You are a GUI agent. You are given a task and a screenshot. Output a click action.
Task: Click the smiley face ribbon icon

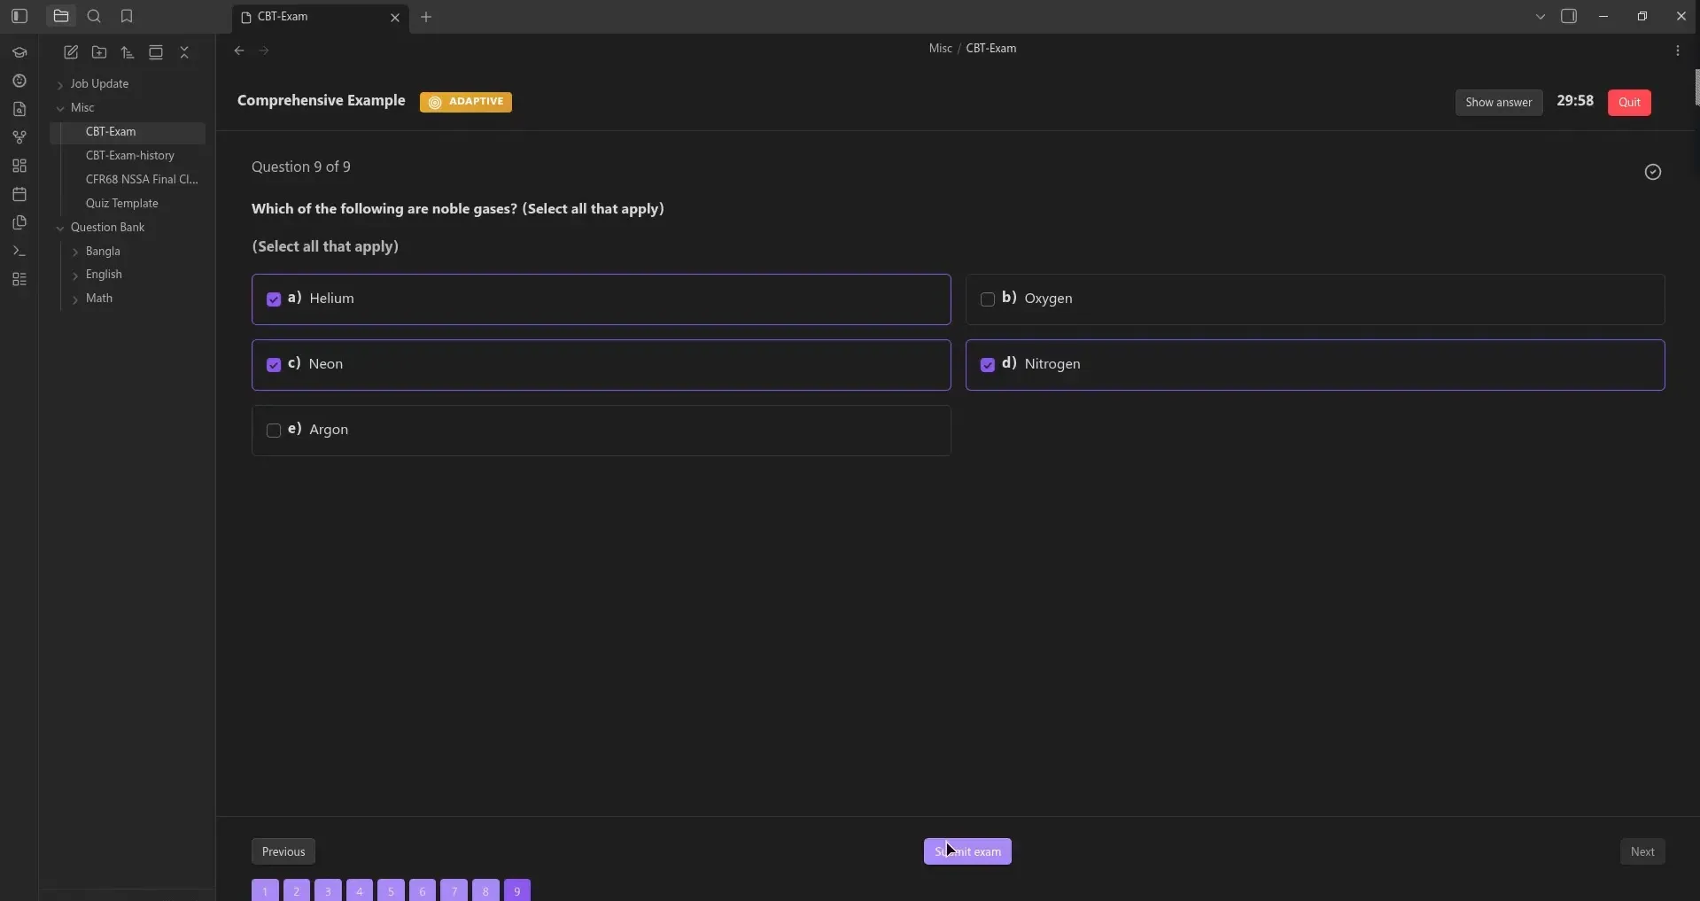(x=19, y=81)
